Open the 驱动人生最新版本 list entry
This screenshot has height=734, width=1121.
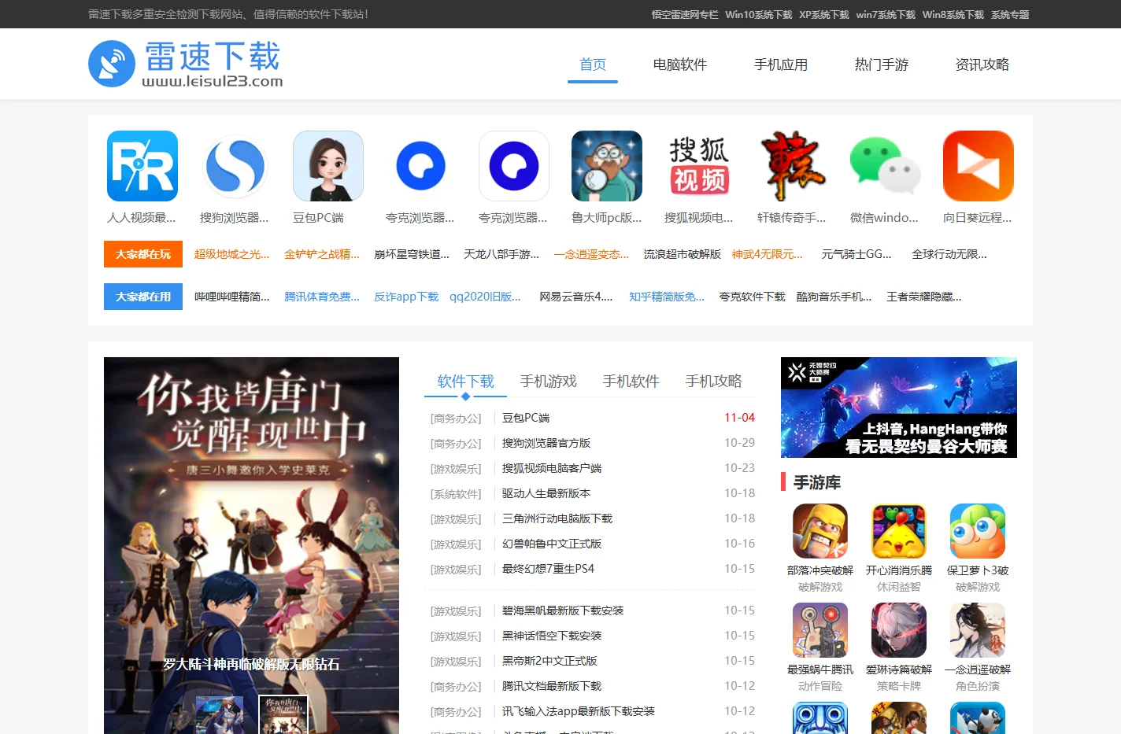546,493
